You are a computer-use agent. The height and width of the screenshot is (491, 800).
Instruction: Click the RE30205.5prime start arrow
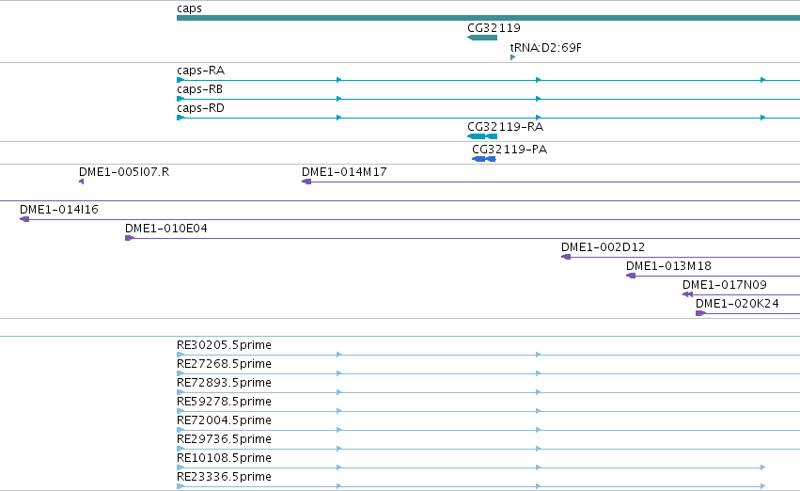(180, 355)
